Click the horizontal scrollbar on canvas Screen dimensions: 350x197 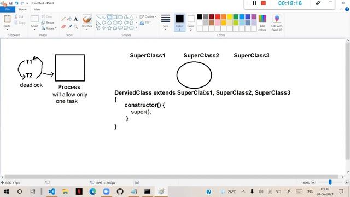click(171, 176)
